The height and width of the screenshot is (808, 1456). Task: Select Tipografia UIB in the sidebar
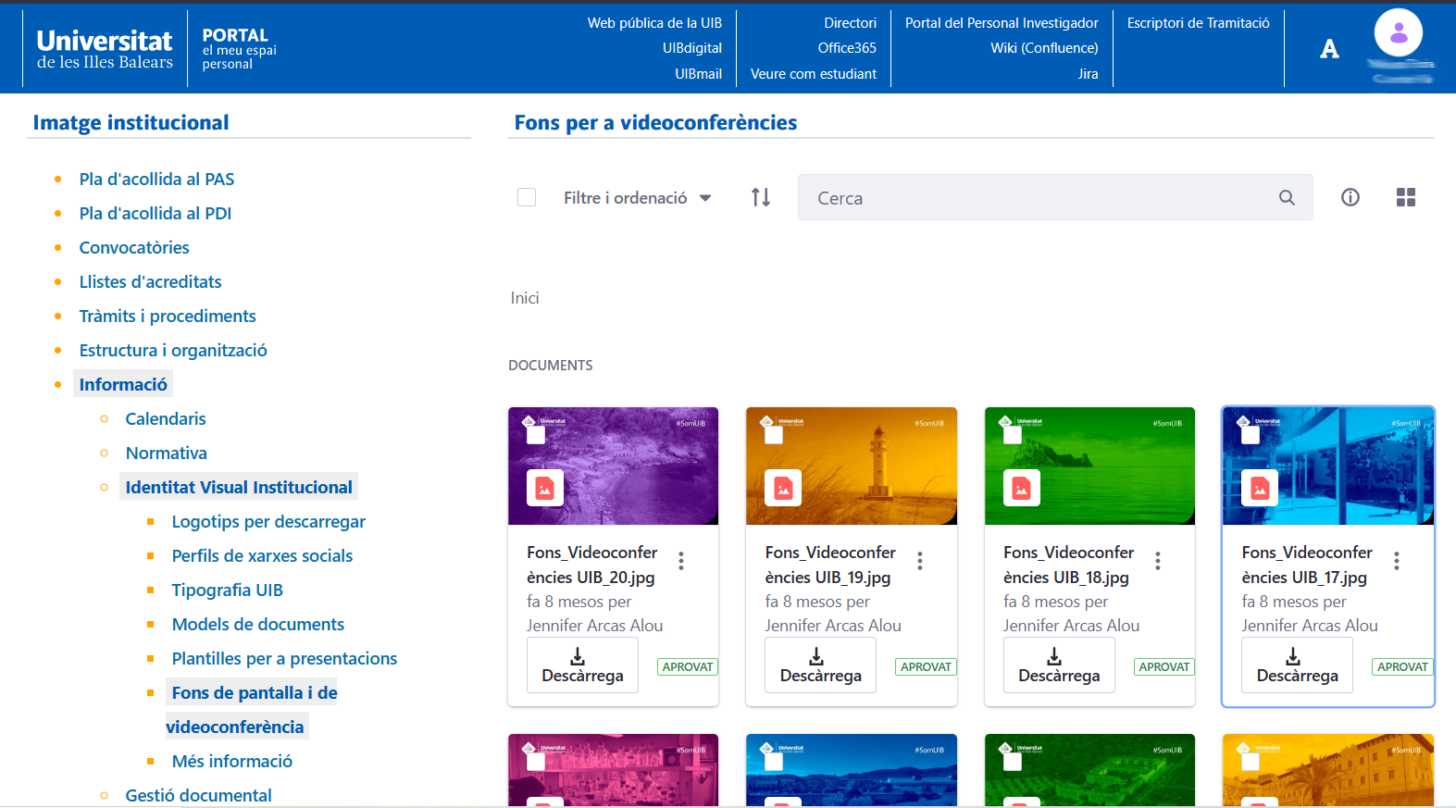coord(228,590)
